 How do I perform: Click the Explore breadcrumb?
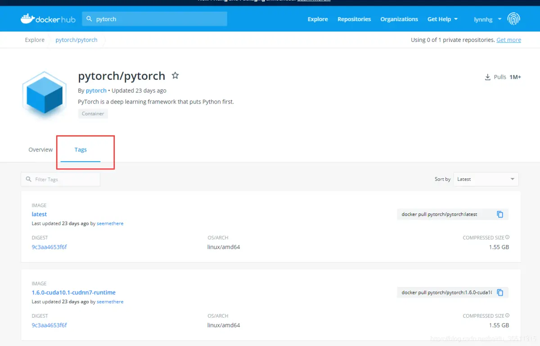click(35, 40)
